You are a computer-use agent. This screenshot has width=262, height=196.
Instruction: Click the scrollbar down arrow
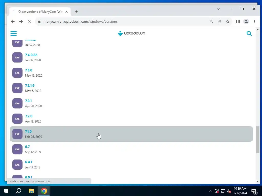[257, 181]
